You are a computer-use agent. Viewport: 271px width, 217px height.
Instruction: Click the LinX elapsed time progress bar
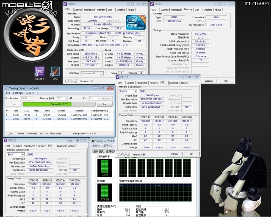59,104
